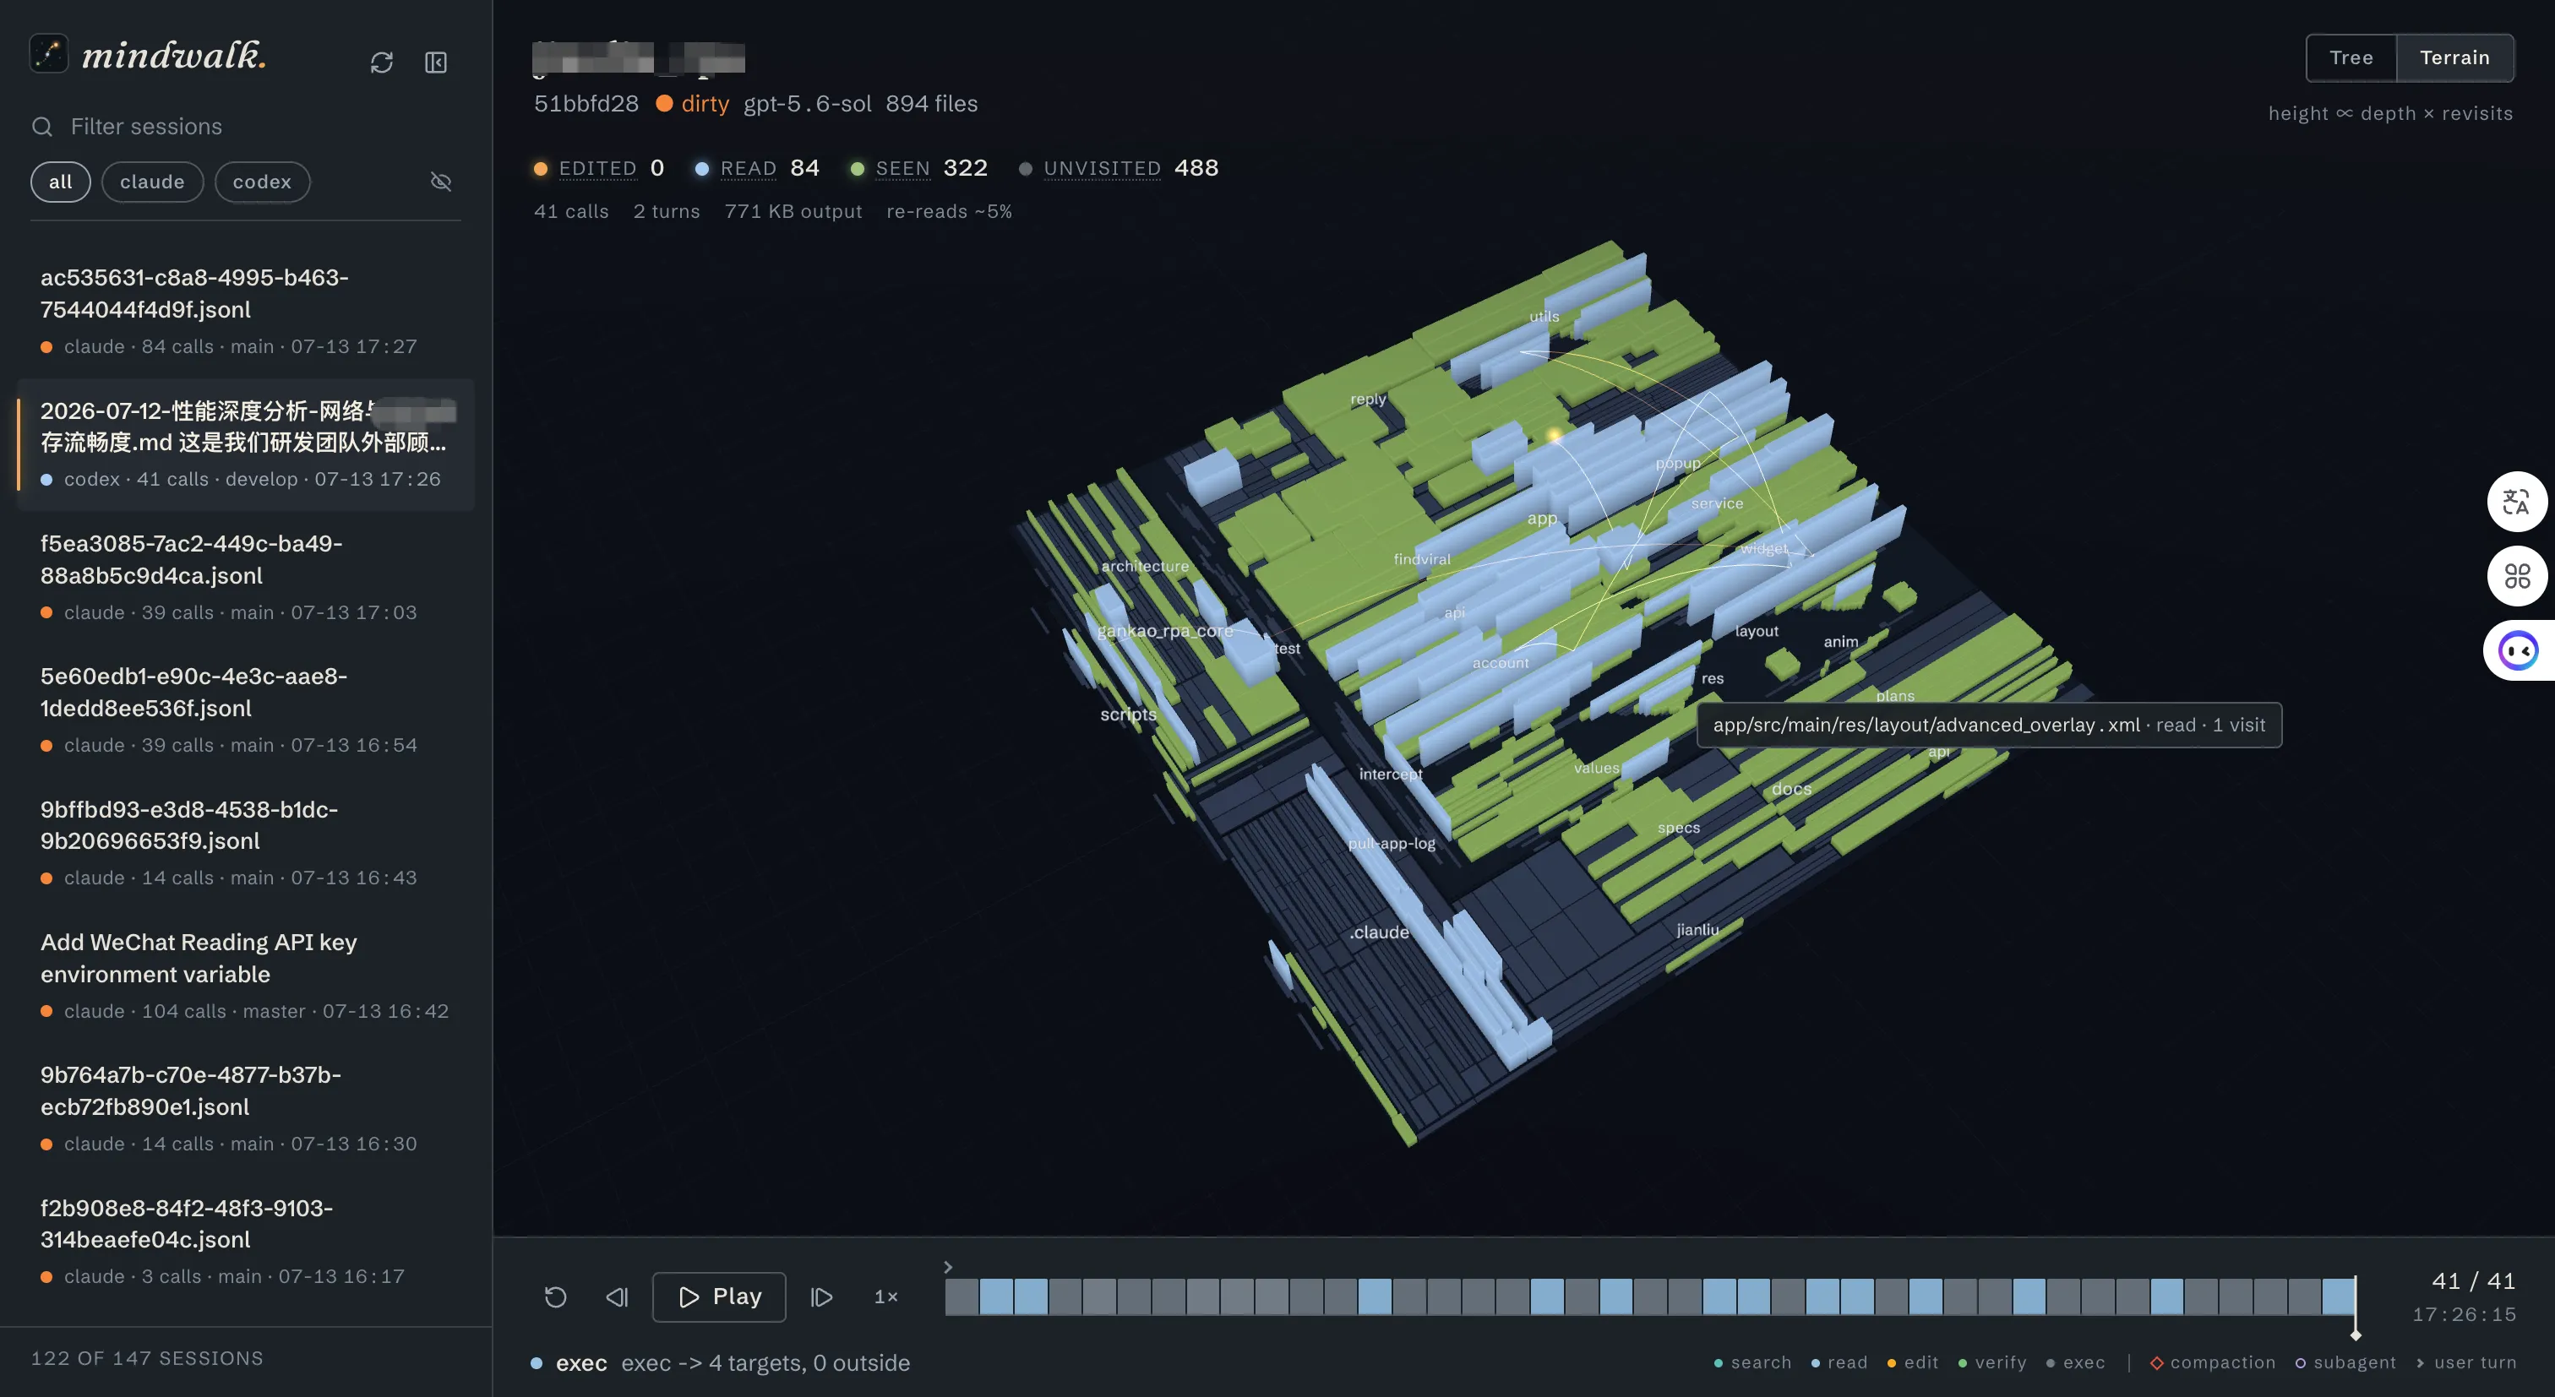Select the 'claude' filter chip
The height and width of the screenshot is (1397, 2555).
(153, 182)
